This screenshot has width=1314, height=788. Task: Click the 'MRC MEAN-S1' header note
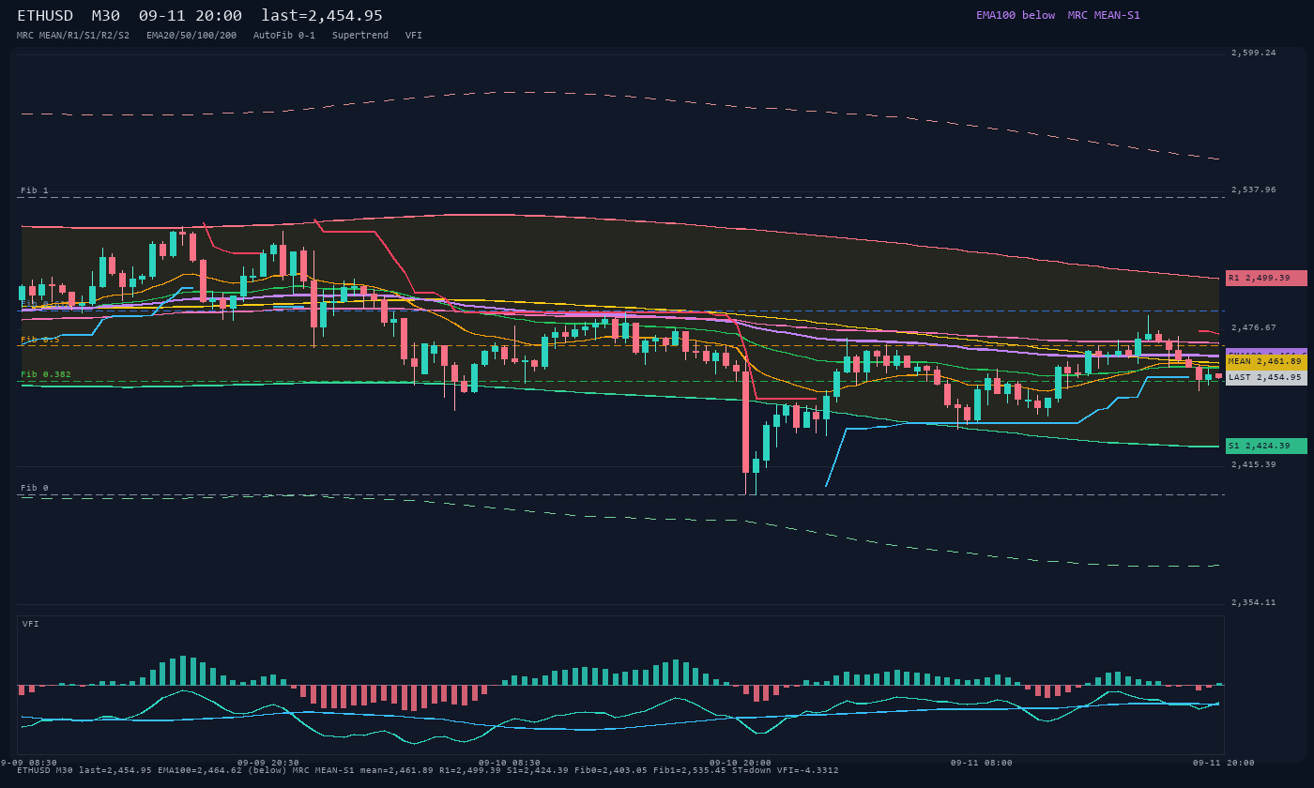click(x=1104, y=15)
